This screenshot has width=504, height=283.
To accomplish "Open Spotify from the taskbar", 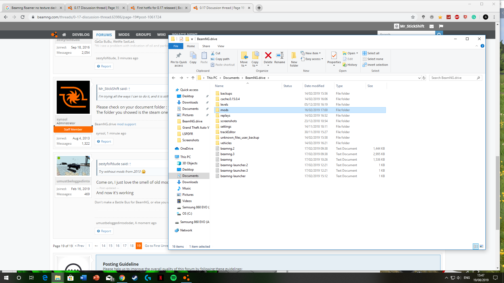I will 174,278.
